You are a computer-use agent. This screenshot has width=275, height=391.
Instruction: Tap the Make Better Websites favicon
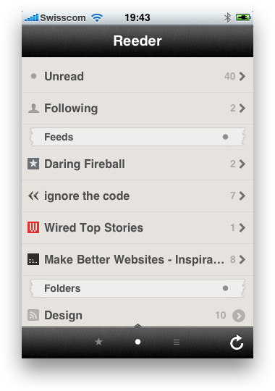33,259
